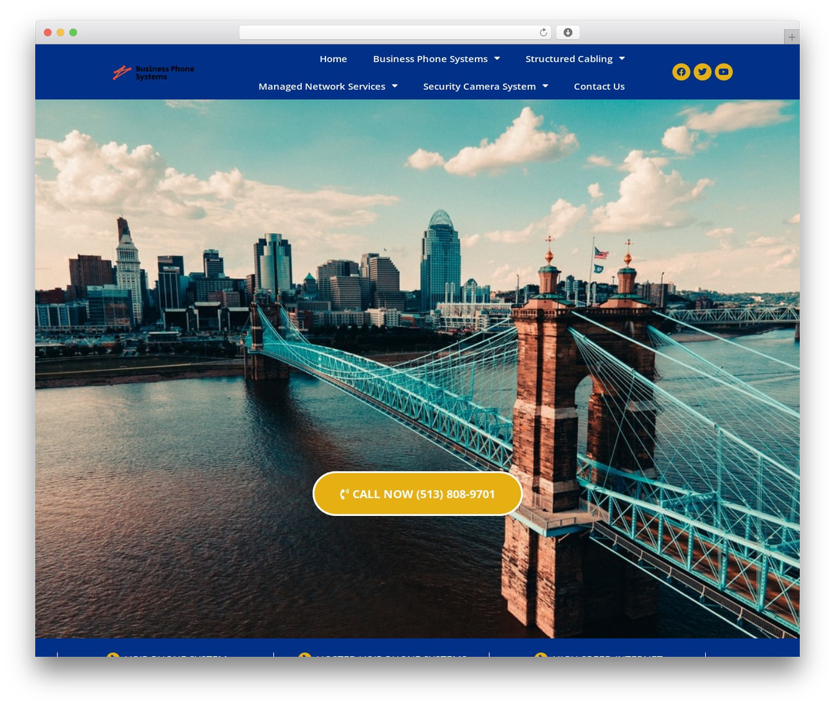Close the browser window with red button
Viewport: 835px width, 707px height.
(48, 33)
